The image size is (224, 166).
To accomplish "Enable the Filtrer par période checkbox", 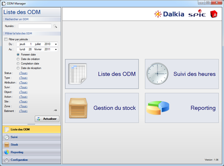I will pos(6,39).
